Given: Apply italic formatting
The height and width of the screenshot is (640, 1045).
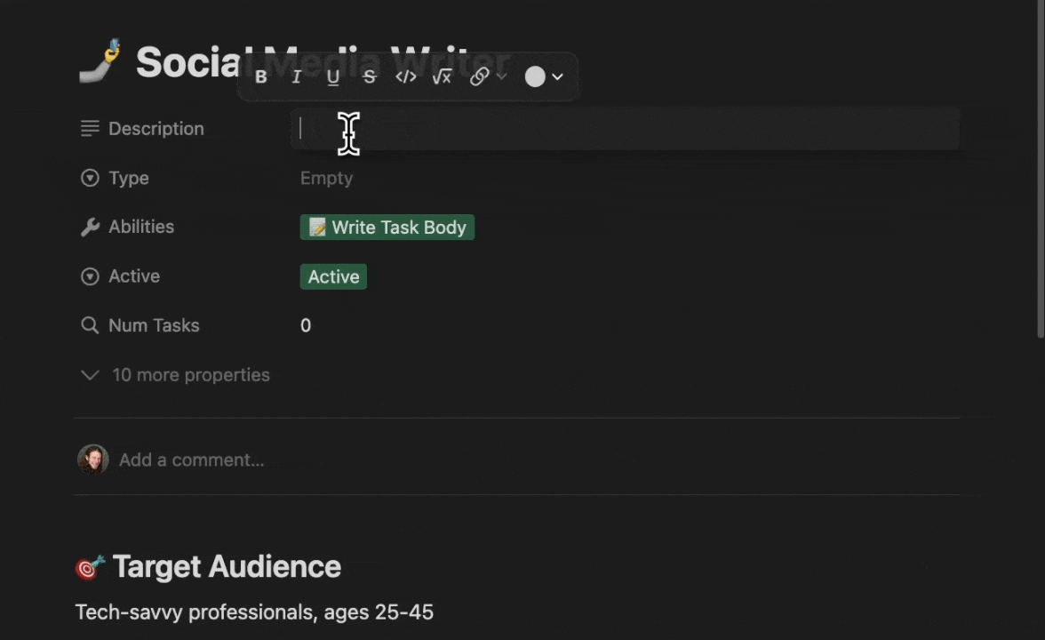Looking at the screenshot, I should [x=297, y=76].
